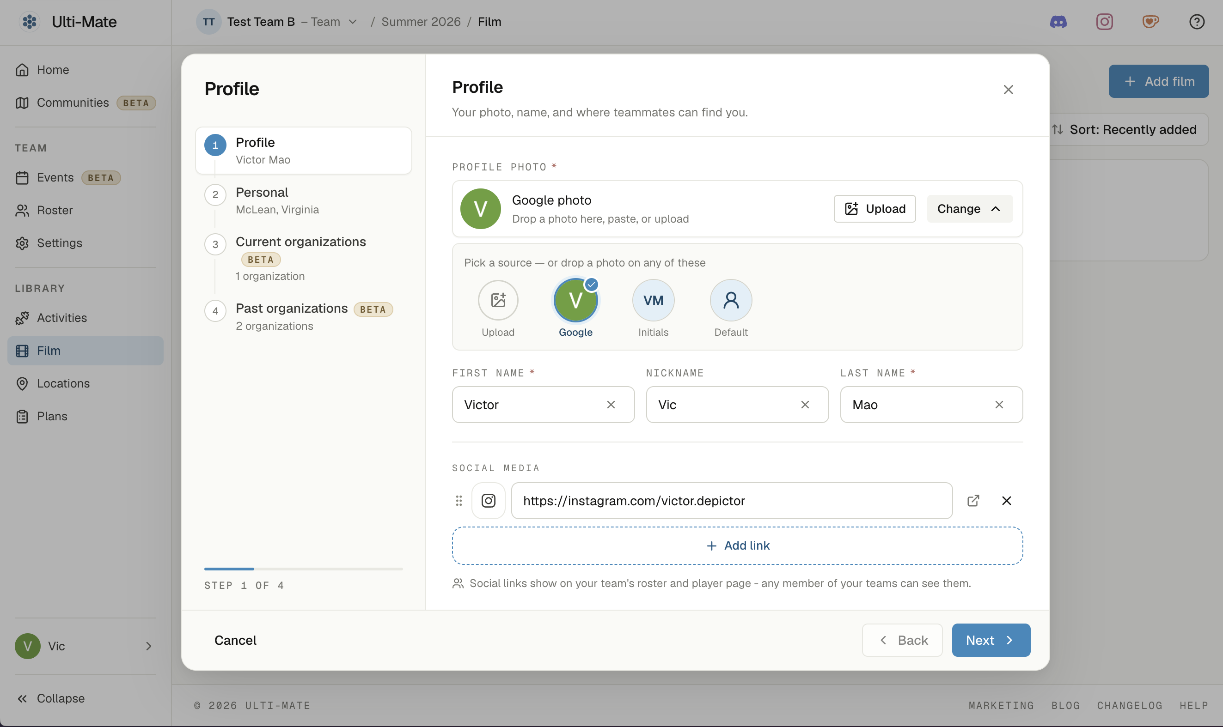
Task: Clear the Nickname field
Action: (x=805, y=405)
